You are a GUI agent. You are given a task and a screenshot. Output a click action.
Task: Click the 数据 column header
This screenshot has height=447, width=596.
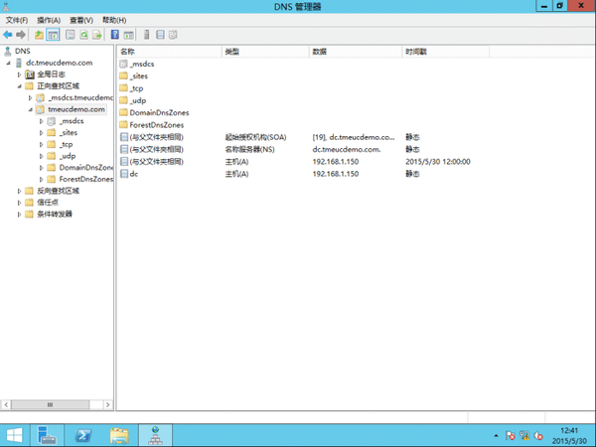pyautogui.click(x=319, y=51)
